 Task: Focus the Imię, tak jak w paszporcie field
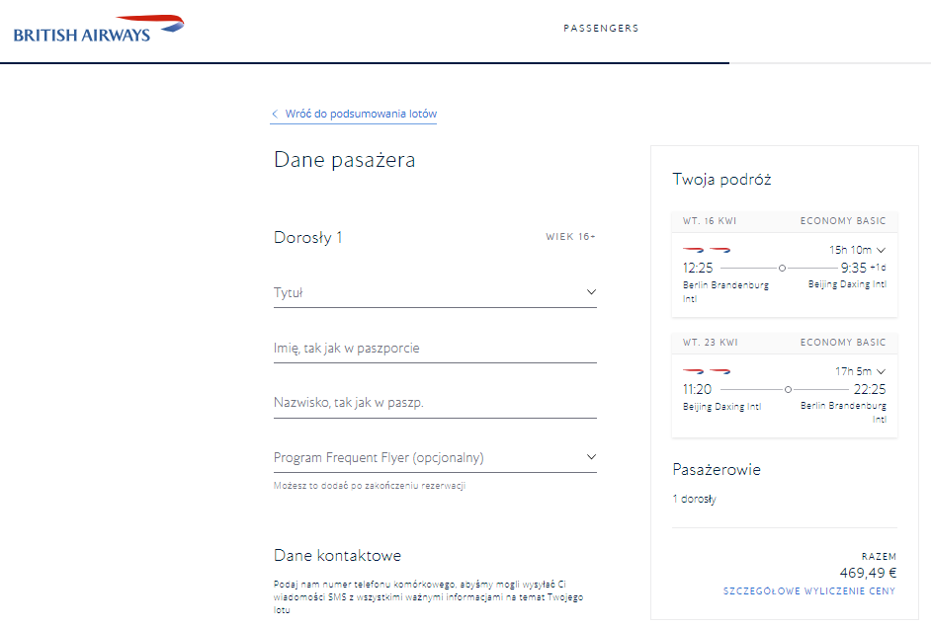[x=435, y=349]
